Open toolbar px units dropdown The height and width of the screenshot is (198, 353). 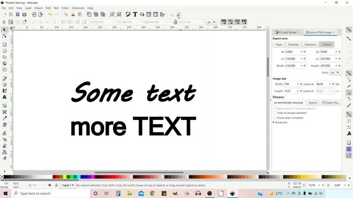211,22
